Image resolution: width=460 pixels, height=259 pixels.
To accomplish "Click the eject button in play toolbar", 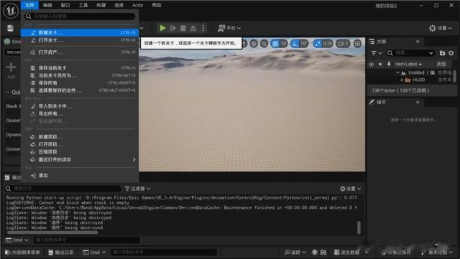I will coord(193,28).
